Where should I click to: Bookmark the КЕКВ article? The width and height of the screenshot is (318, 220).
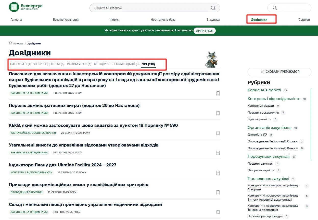pos(218,133)
